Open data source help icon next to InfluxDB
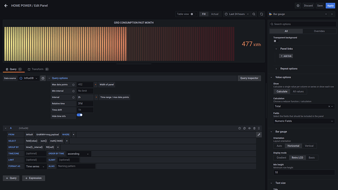338x190 pixels. coord(43,78)
